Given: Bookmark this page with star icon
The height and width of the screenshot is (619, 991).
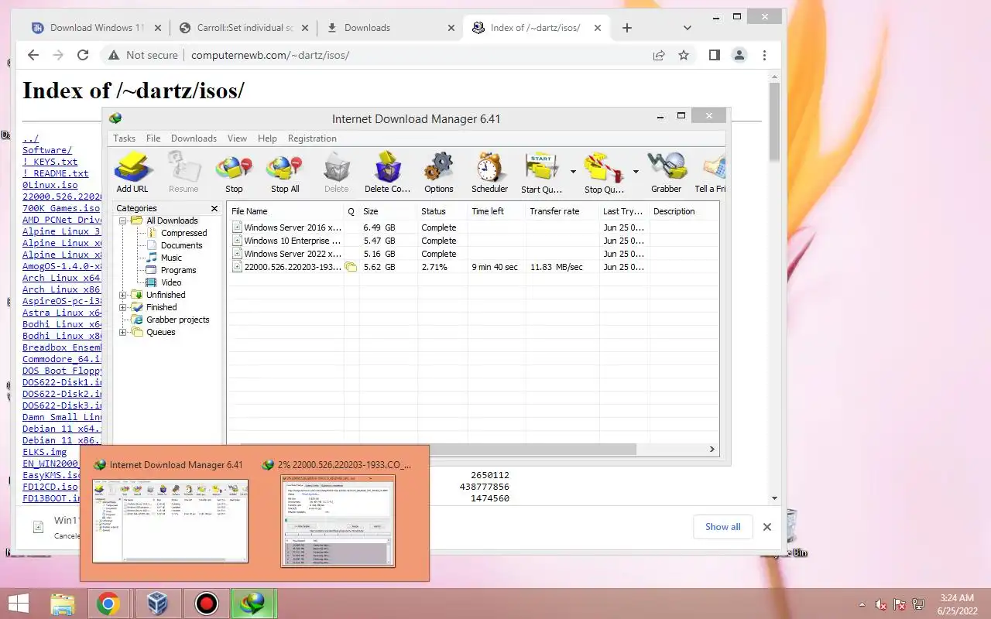Looking at the screenshot, I should tap(684, 55).
